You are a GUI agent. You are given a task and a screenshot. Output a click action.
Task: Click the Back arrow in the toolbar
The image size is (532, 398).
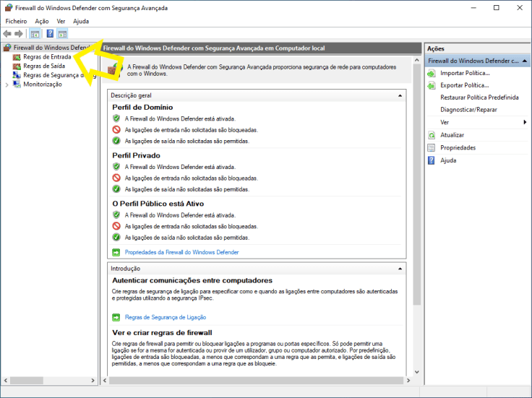pyautogui.click(x=7, y=34)
